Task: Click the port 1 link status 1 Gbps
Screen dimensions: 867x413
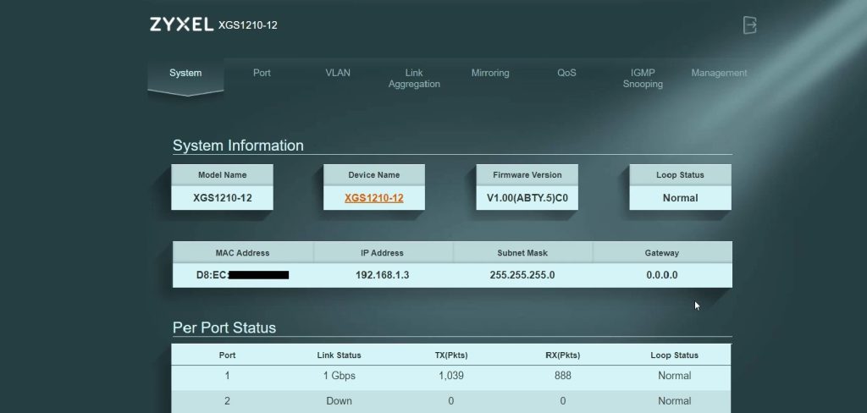Action: (339, 376)
